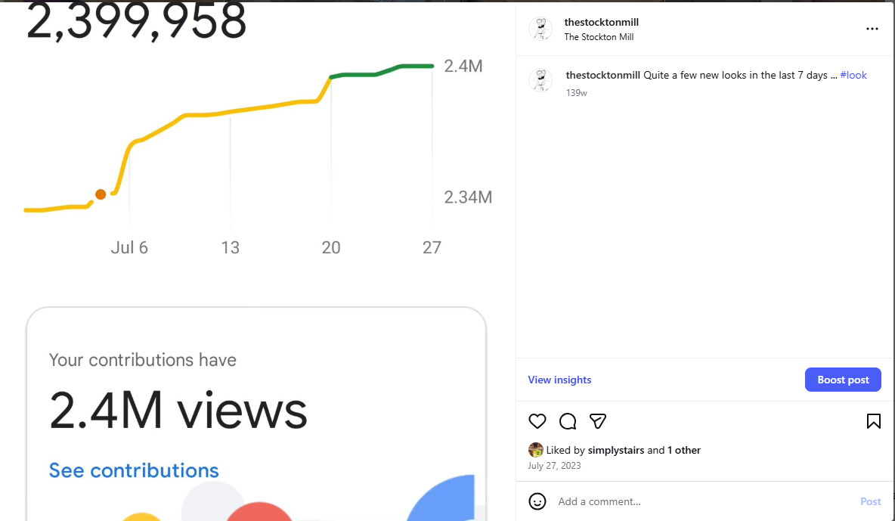895x521 pixels.
Task: Show the '1 other' likes list
Action: pos(683,450)
